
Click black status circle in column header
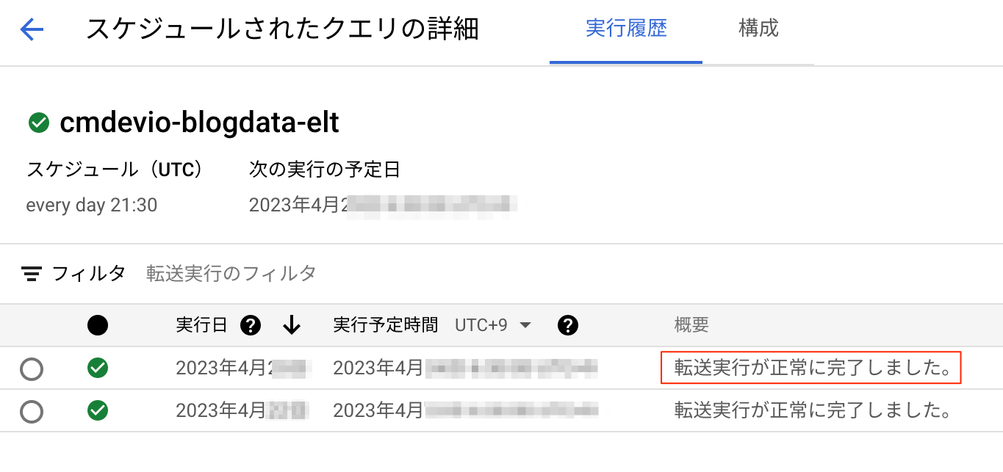click(x=97, y=325)
